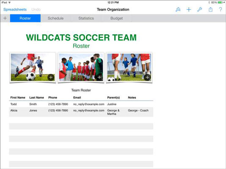Tap the Share icon
226x169 pixels.
pyautogui.click(x=210, y=9)
